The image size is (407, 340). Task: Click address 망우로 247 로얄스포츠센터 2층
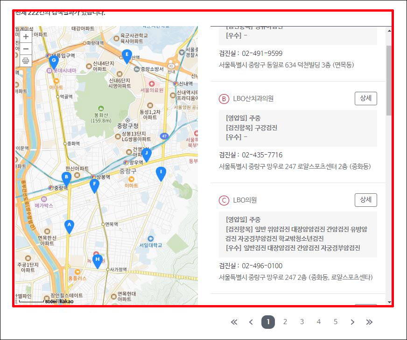[x=295, y=166]
